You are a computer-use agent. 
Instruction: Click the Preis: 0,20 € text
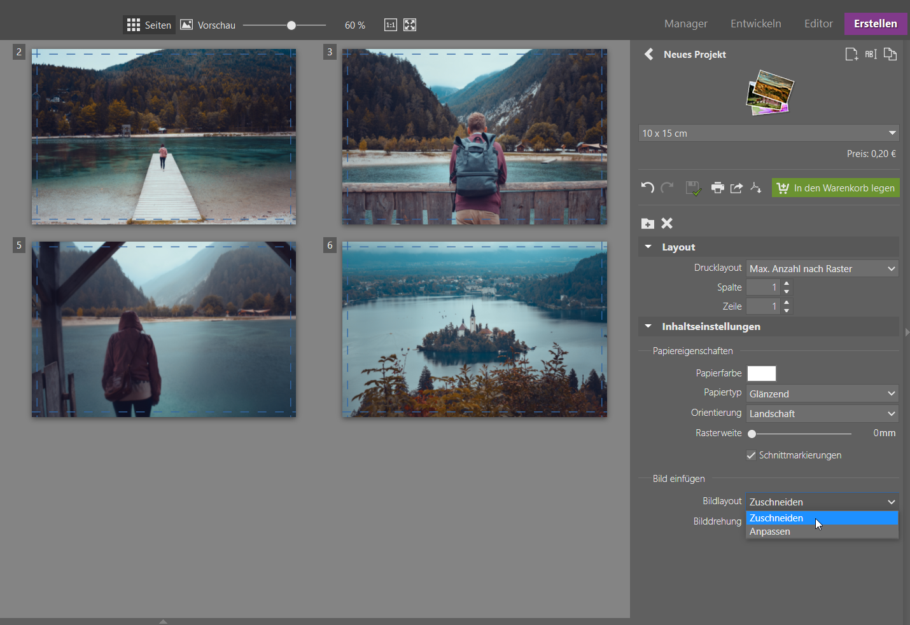point(871,153)
